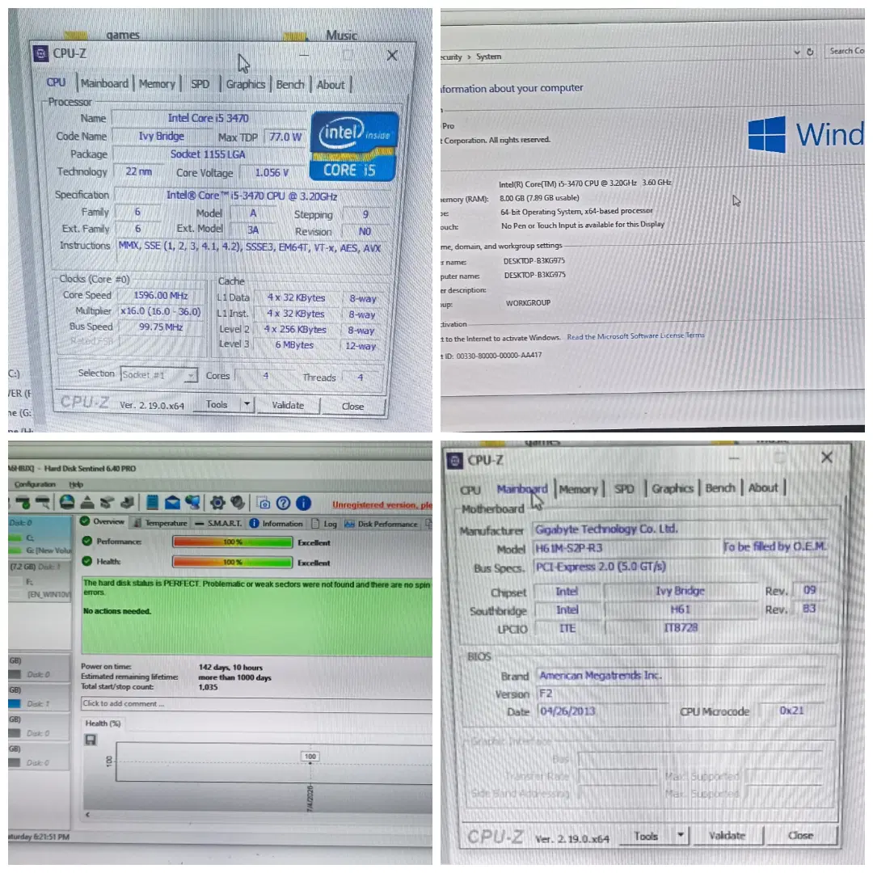This screenshot has height=873, width=873.
Task: Click the green check icon beside Health
Action: (x=86, y=561)
